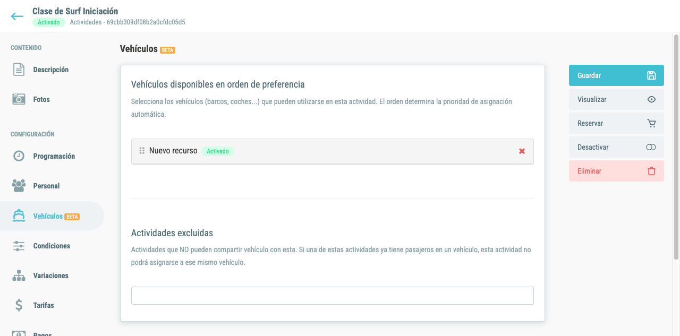Remove Nuevo recurso with the red X
Screen dimensions: 680x336
(x=522, y=151)
